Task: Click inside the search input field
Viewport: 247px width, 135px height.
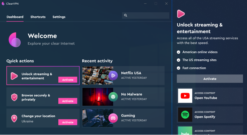Action: [x=148, y=15]
